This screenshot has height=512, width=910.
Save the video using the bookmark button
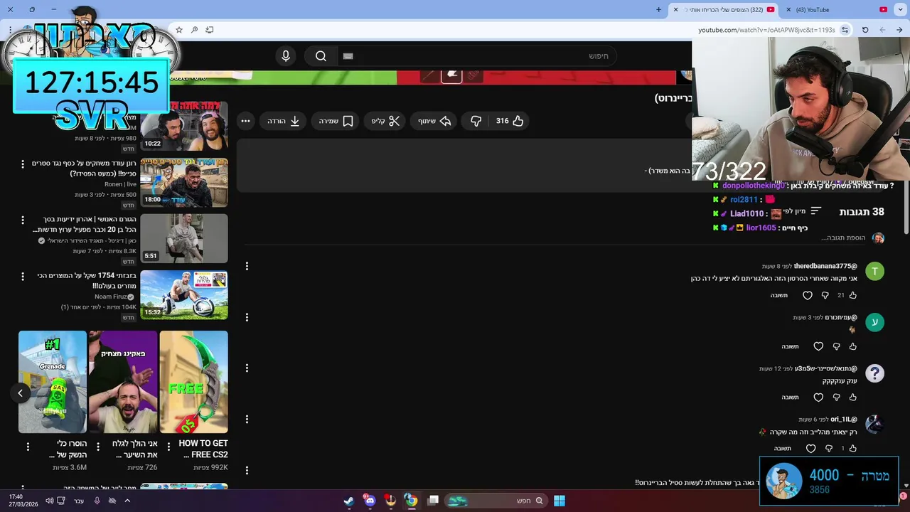point(336,121)
